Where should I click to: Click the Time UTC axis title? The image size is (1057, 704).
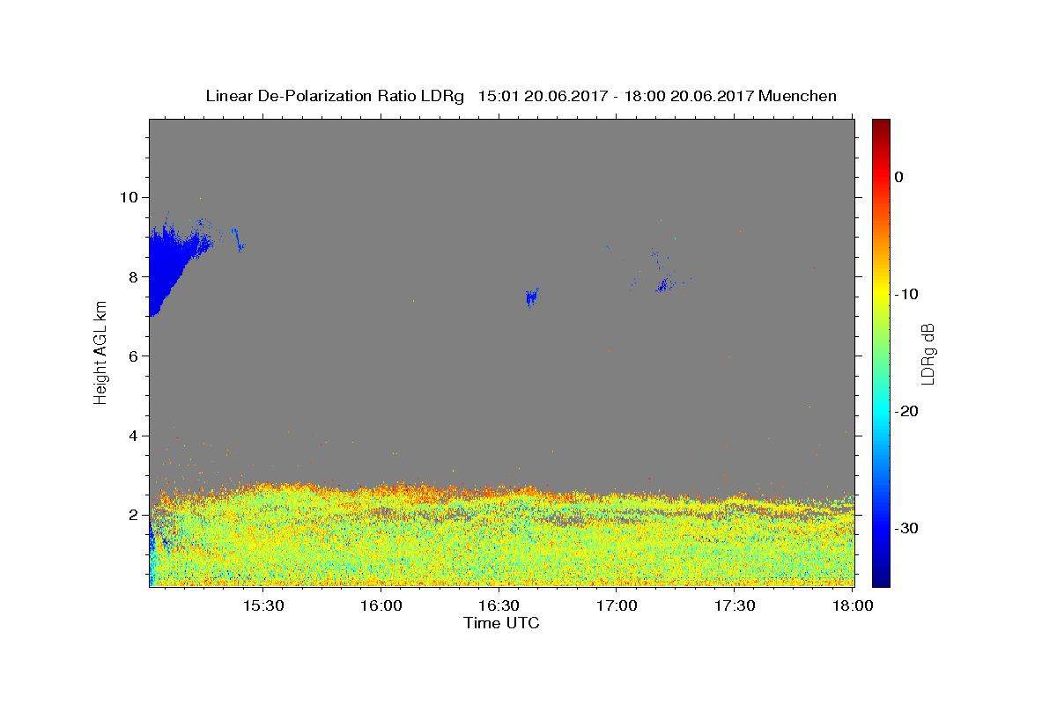(x=501, y=623)
